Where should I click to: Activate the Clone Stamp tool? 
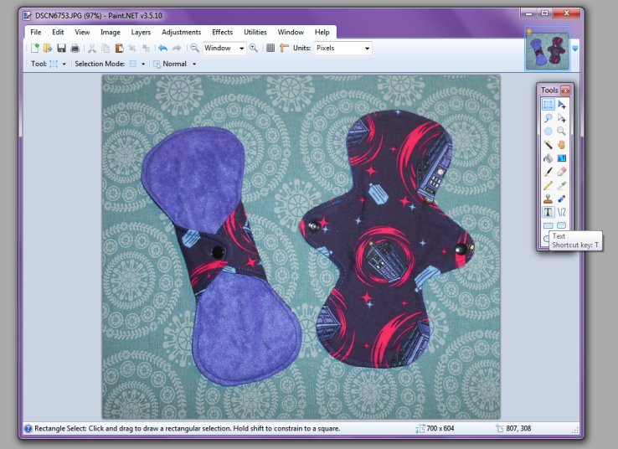tap(548, 198)
